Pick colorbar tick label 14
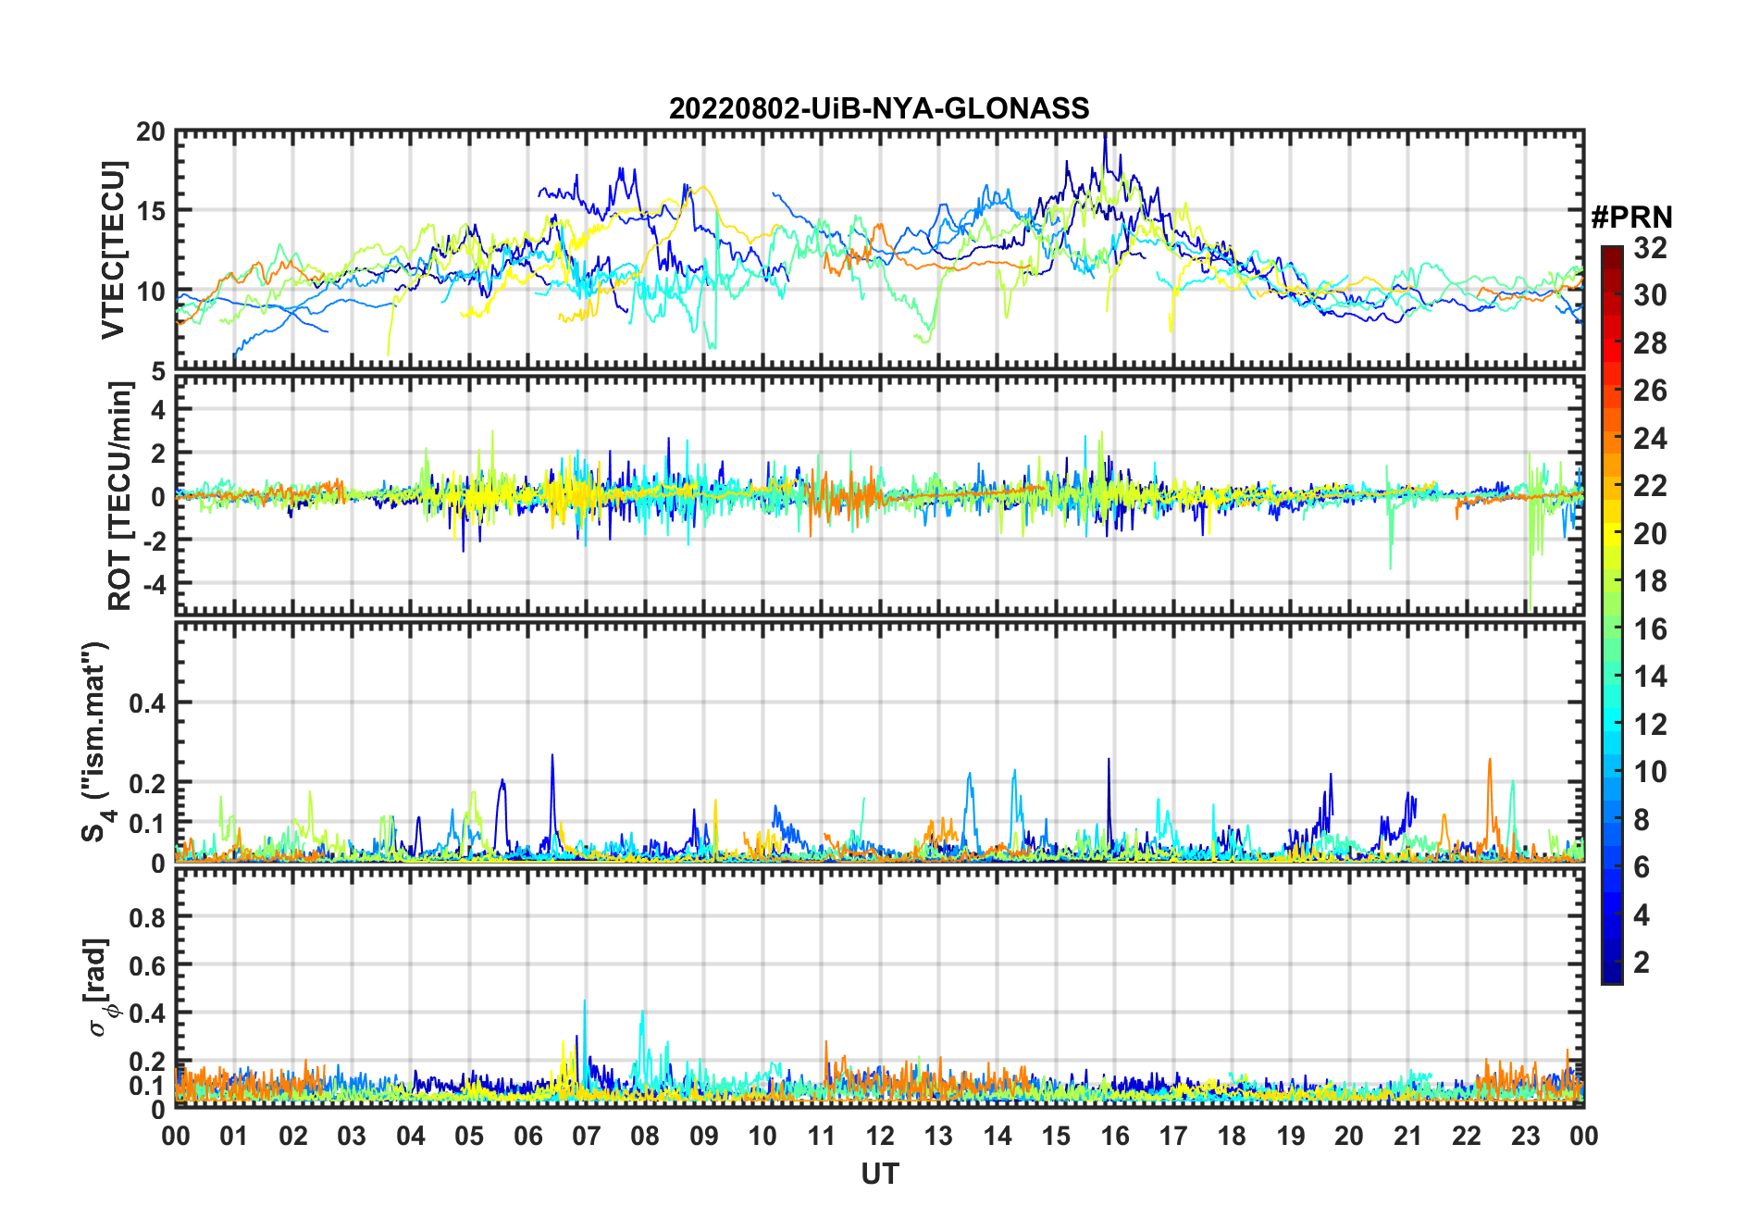 pyautogui.click(x=1650, y=677)
